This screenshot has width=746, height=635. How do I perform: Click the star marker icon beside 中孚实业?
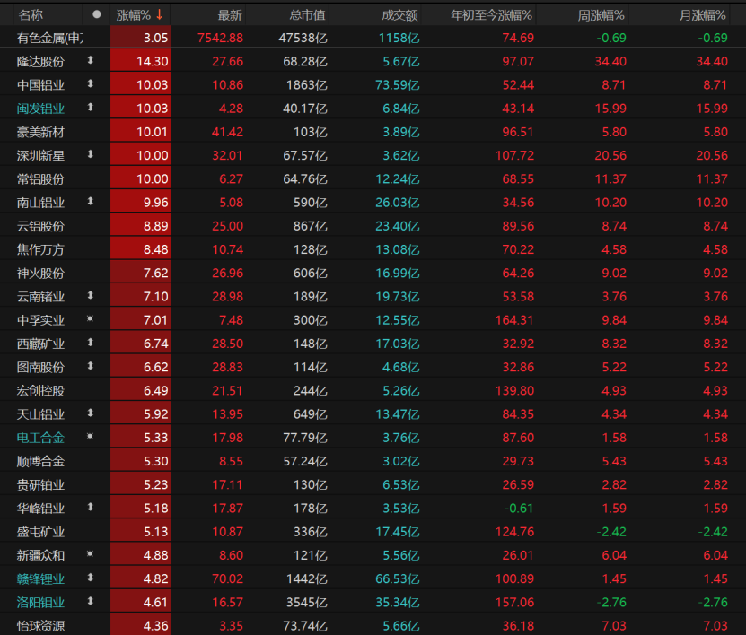pos(90,319)
